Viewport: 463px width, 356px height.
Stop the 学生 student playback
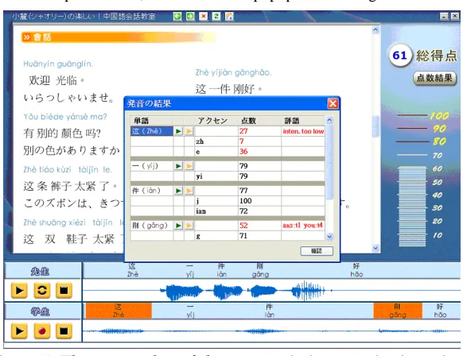[64, 331]
